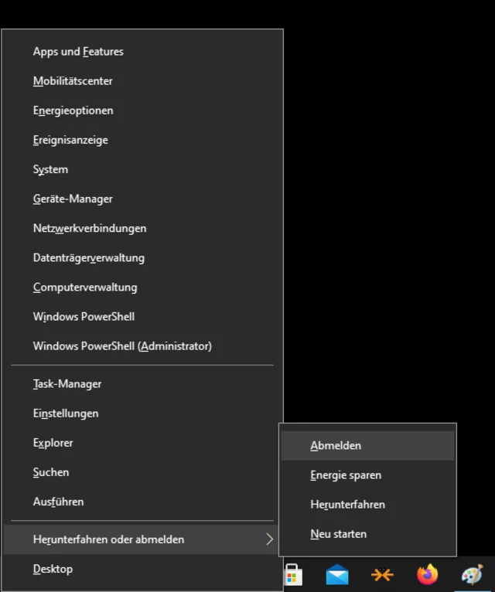Click the orange spider-like taskbar icon
Screen dimensions: 495x592
tap(382, 575)
